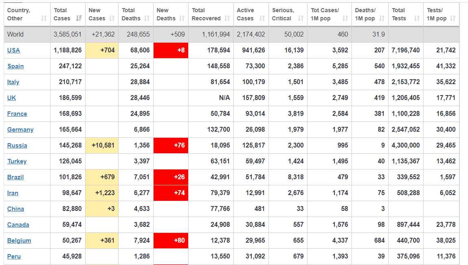Viewport: 468px width, 265px height.
Task: Select China new cases +3 cell
Action: coord(102,209)
